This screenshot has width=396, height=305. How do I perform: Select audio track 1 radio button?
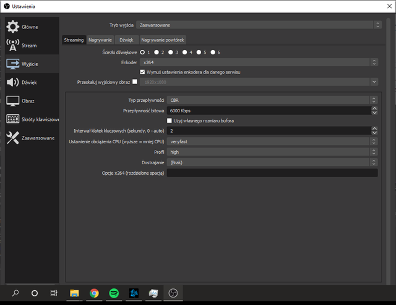pos(142,52)
